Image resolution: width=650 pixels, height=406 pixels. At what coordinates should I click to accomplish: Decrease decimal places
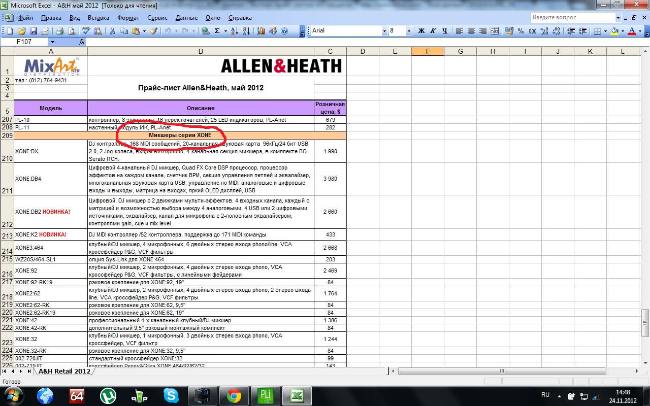point(557,31)
